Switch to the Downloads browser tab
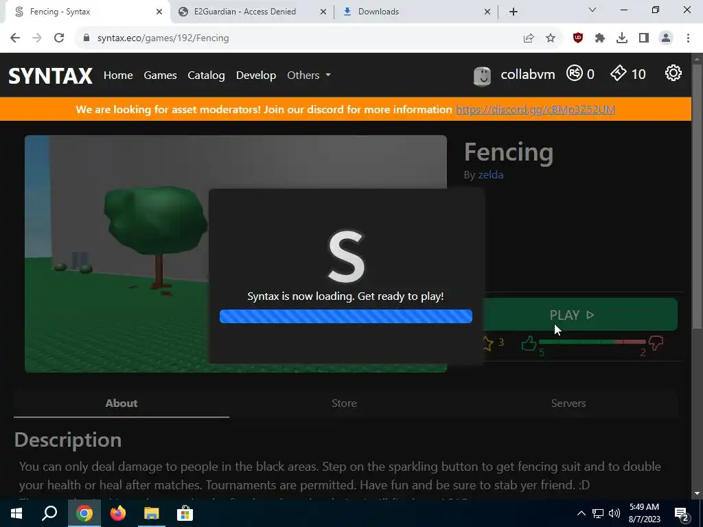 click(x=378, y=12)
